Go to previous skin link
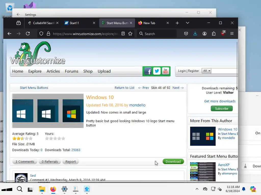Viewport: 261px width, 195px height. pyautogui.click(x=143, y=88)
